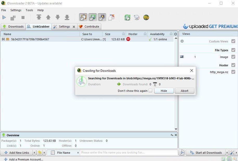
Task: Open dropdown arrow next to bottom-right tools icon
Action: 236,152
